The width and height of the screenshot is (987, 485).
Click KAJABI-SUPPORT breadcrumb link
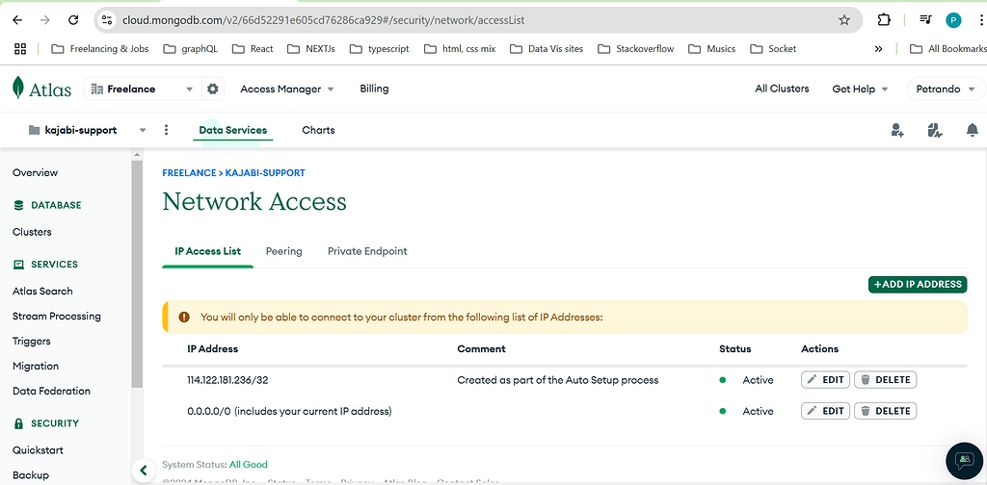coord(265,173)
